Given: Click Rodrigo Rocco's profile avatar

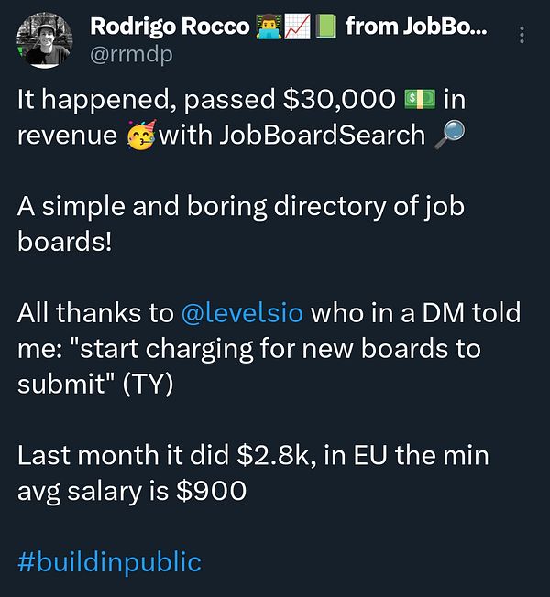Looking at the screenshot, I should coord(44,41).
